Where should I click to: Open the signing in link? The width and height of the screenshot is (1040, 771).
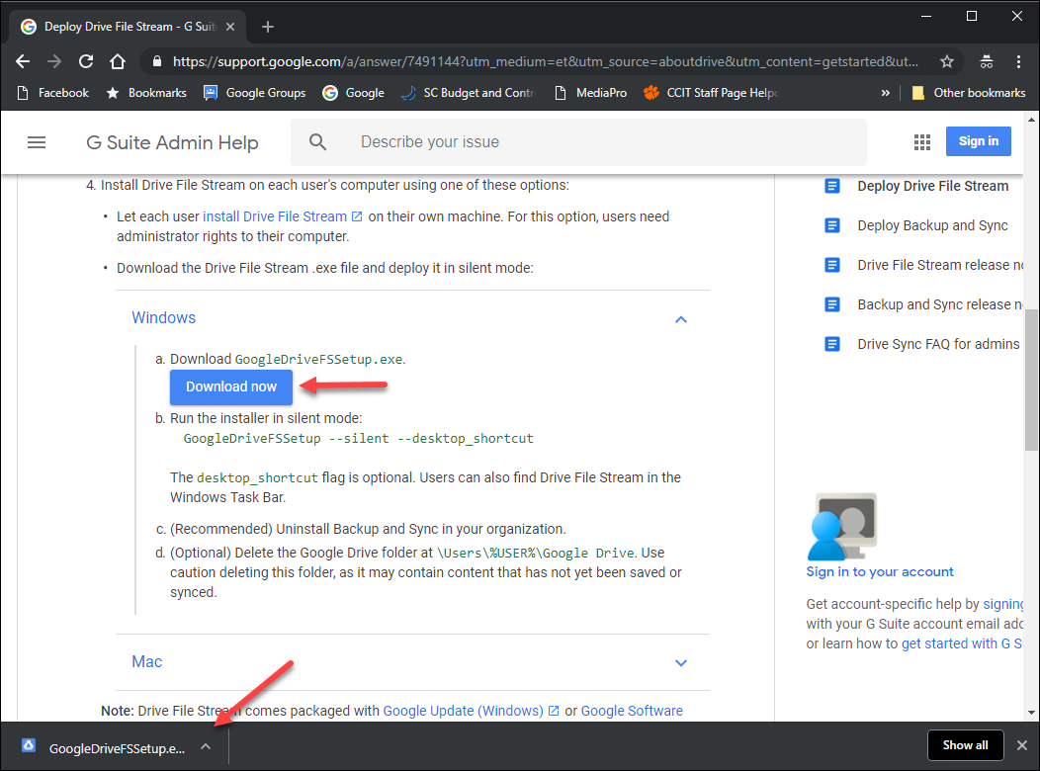click(x=1002, y=604)
